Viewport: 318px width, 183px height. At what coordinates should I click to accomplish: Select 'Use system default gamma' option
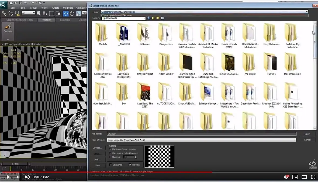110,153
